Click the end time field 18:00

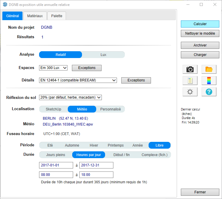point(96,175)
